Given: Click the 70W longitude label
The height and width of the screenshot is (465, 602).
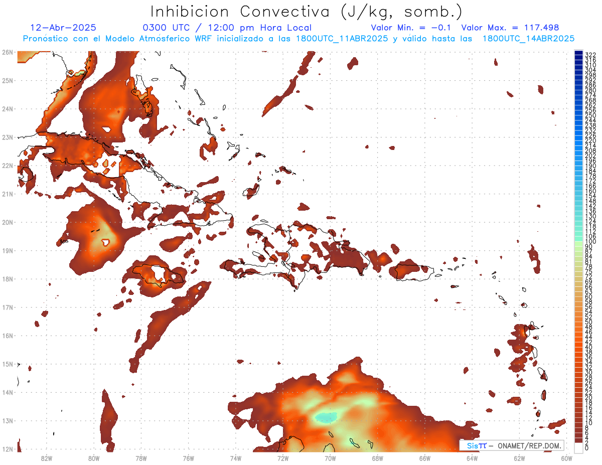Looking at the screenshot, I should click(330, 458).
